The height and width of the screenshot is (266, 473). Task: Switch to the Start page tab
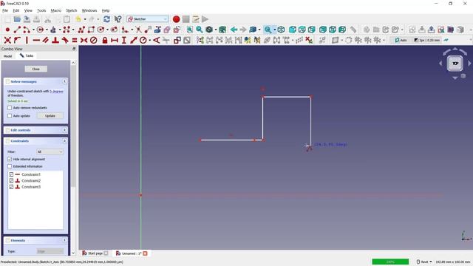[95, 253]
